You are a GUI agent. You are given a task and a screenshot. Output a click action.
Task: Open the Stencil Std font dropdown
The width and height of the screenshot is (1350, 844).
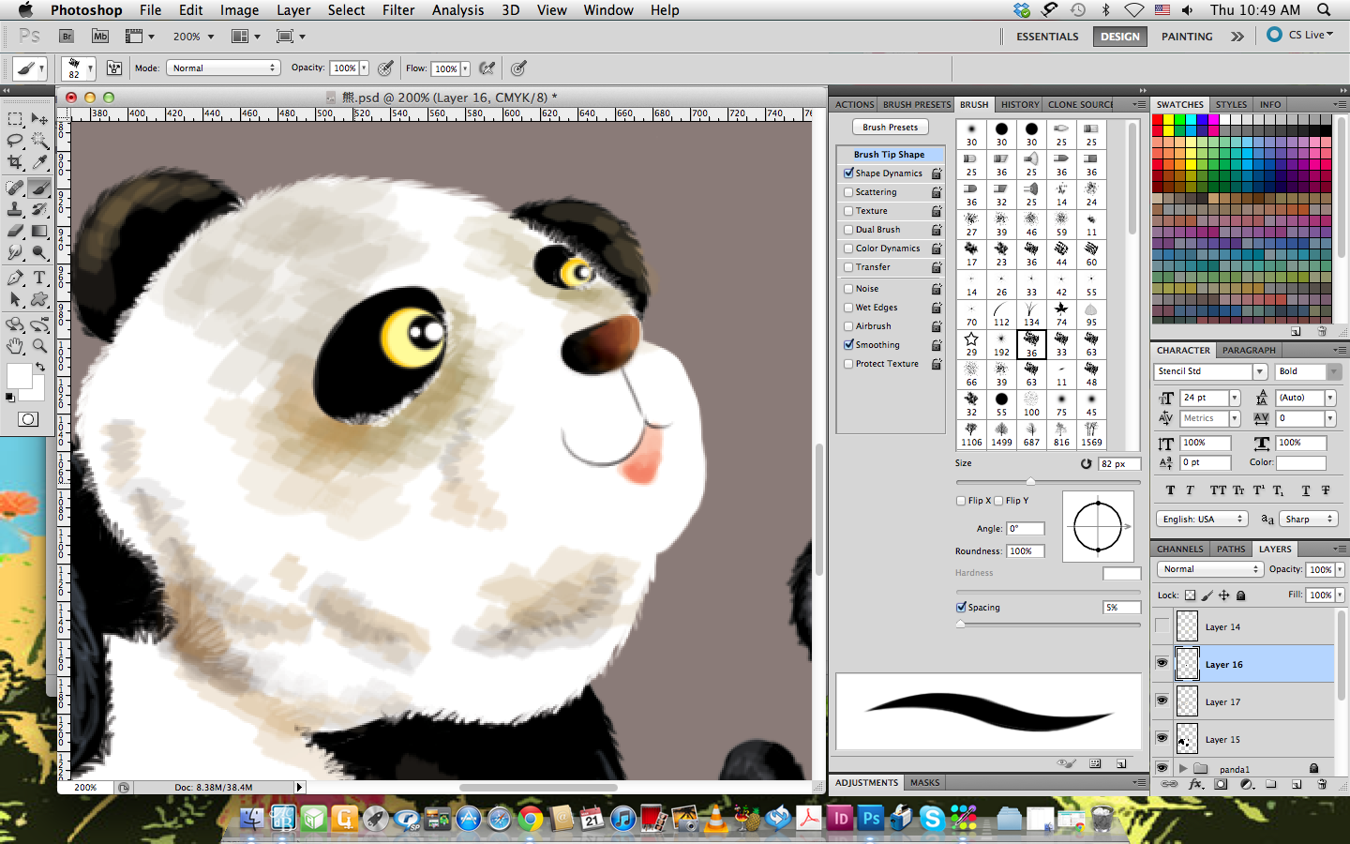tap(1260, 371)
